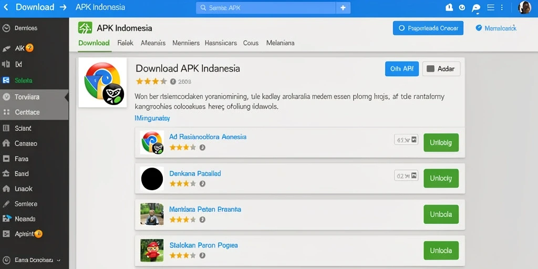This screenshot has height=269, width=538.
Task: Click Unlbola button for Mantkiara Peten
Action: (x=441, y=214)
